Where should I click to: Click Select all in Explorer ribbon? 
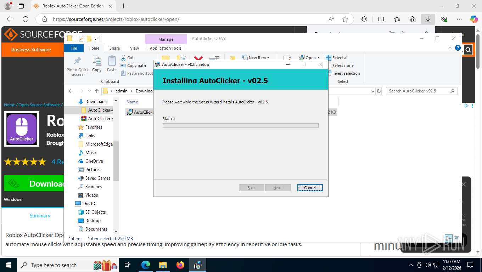337,58
